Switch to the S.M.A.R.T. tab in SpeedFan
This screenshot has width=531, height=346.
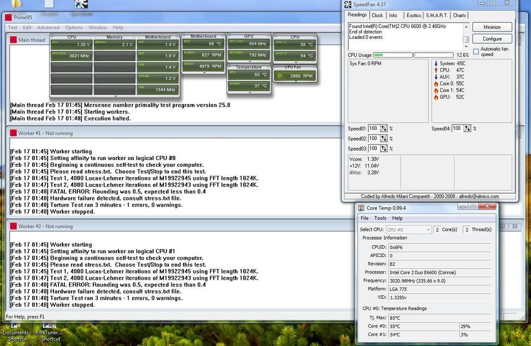(438, 16)
